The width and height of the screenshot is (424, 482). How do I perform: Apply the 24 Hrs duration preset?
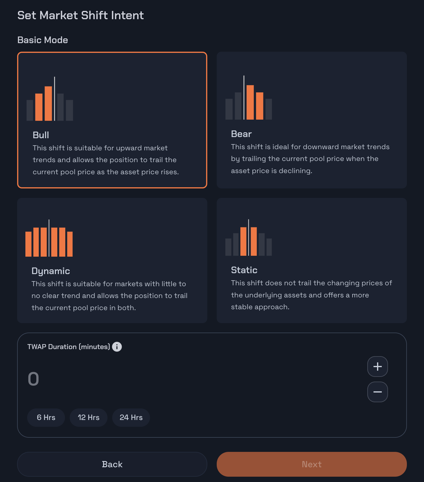pyautogui.click(x=131, y=418)
